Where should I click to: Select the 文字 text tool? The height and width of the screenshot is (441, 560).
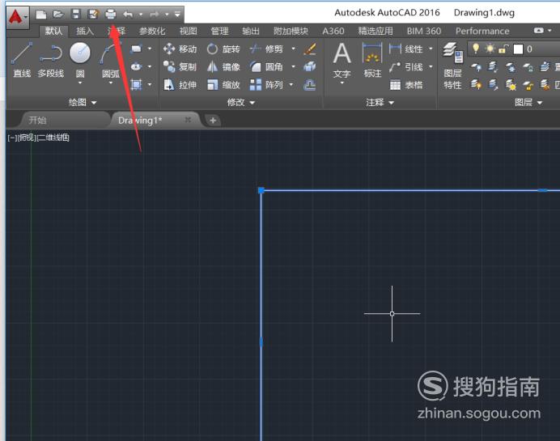[342, 61]
